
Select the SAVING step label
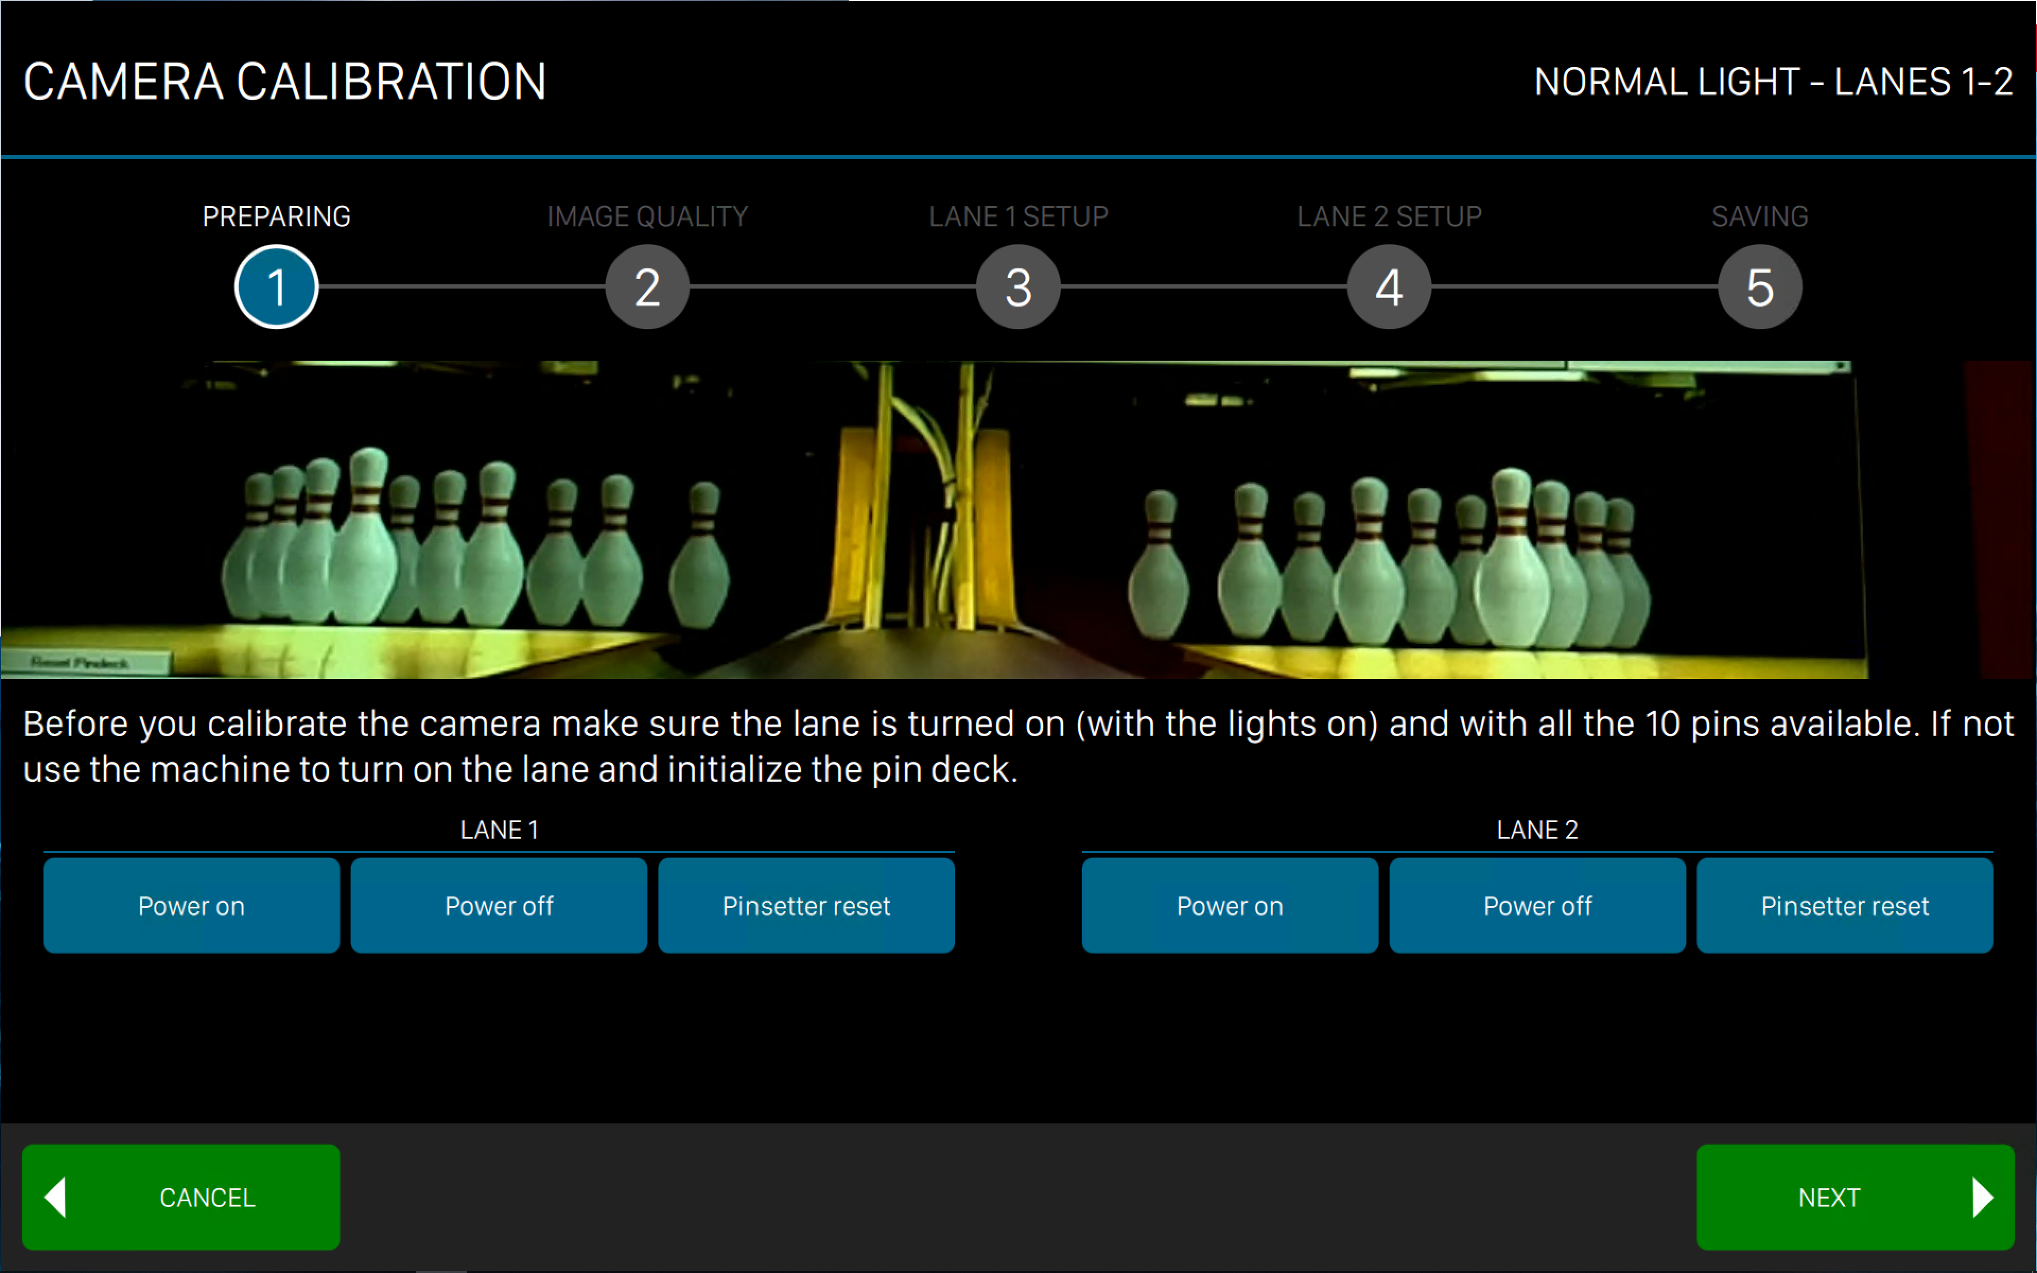[1760, 216]
